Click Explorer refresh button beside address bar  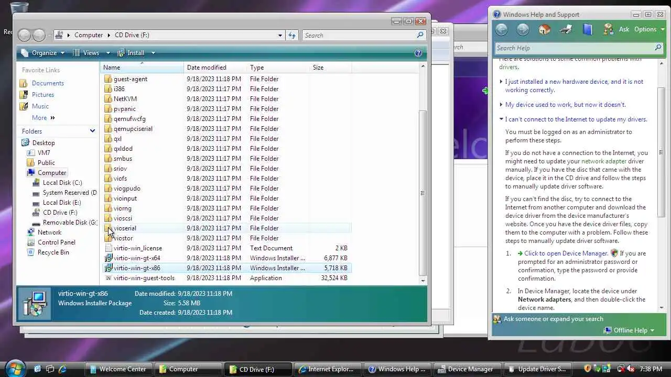[x=292, y=35]
